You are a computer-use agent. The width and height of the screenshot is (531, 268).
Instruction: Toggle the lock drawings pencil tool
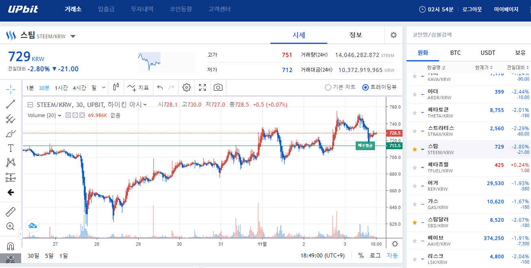coord(11,259)
